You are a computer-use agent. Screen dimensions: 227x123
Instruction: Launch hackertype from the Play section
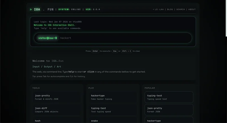point(113,97)
